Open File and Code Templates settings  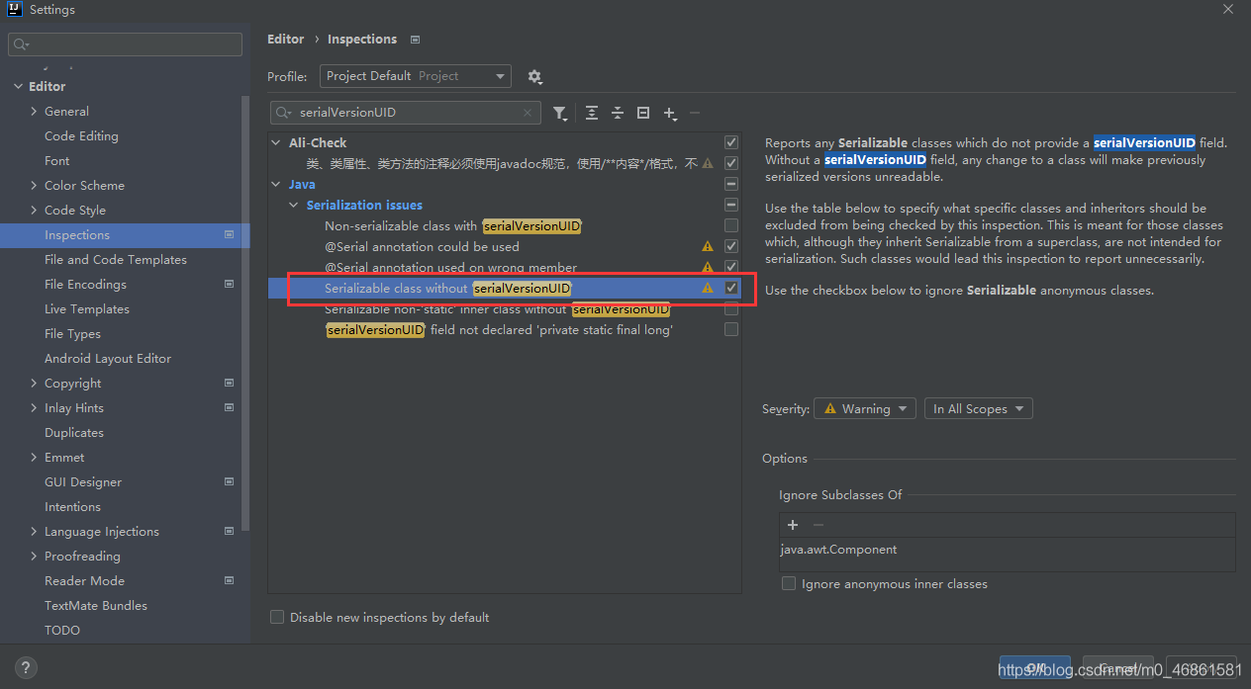click(116, 260)
